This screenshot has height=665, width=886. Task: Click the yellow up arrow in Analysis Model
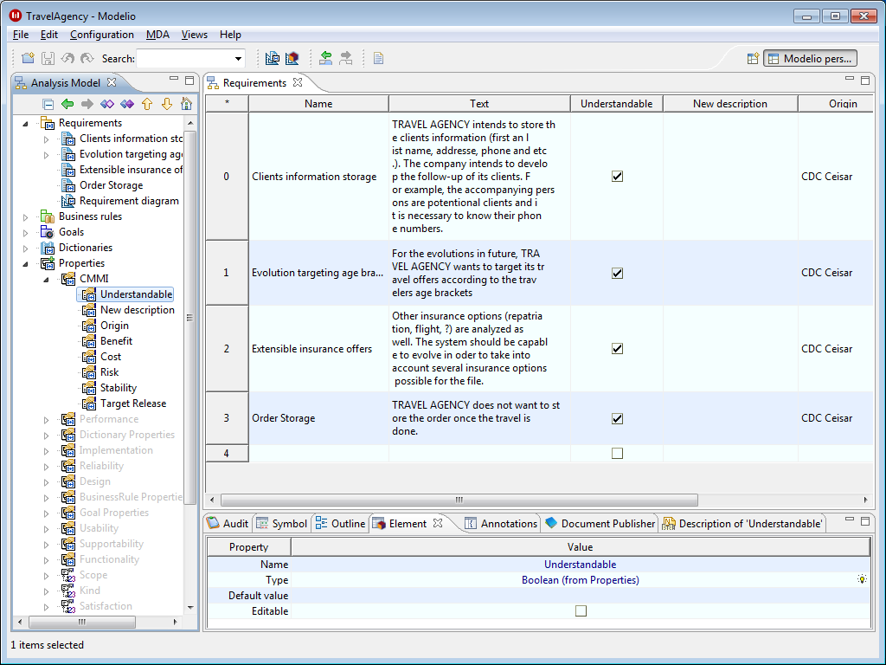click(x=147, y=104)
